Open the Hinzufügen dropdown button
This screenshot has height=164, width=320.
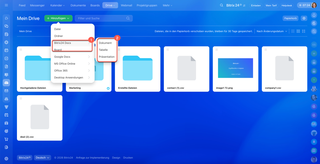point(58,18)
